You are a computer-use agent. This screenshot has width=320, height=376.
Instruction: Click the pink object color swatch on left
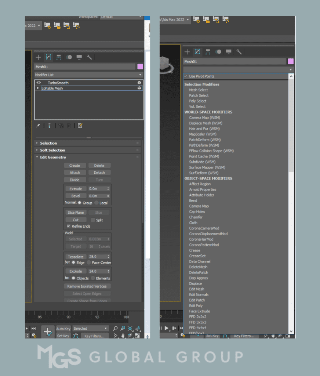140,66
